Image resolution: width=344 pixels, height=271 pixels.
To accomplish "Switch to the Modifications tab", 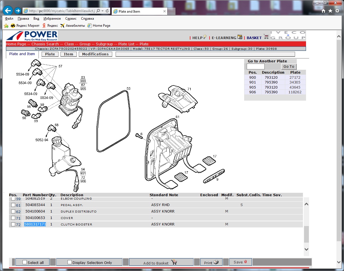I will (95, 54).
